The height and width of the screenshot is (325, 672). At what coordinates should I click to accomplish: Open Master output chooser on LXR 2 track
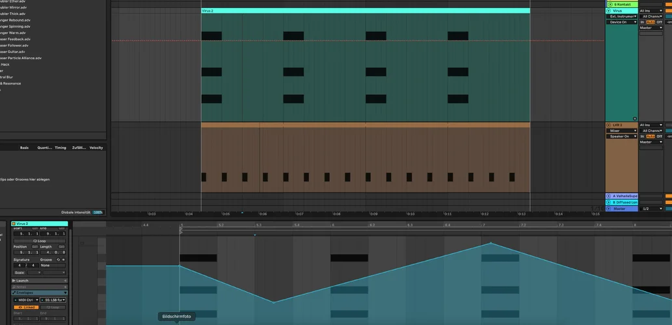click(x=651, y=142)
